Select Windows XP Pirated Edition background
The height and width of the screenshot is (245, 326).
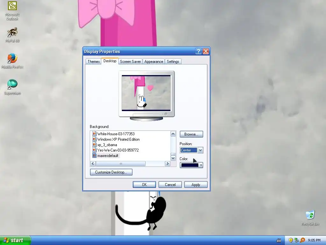click(118, 139)
